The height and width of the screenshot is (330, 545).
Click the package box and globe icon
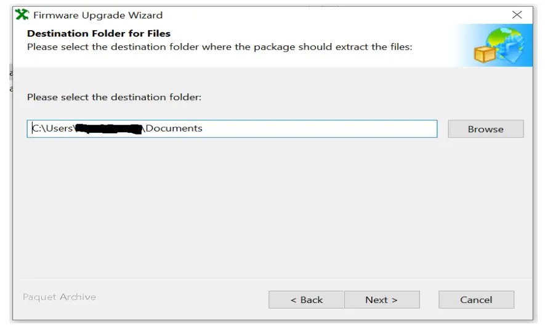point(493,47)
